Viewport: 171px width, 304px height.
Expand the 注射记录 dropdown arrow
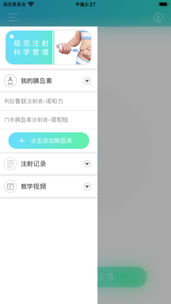(87, 164)
